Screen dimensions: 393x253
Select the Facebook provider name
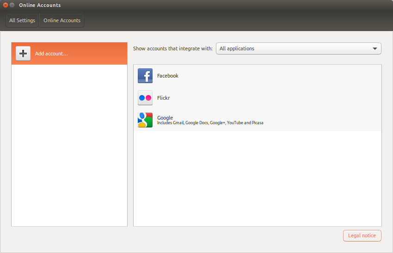(x=168, y=76)
